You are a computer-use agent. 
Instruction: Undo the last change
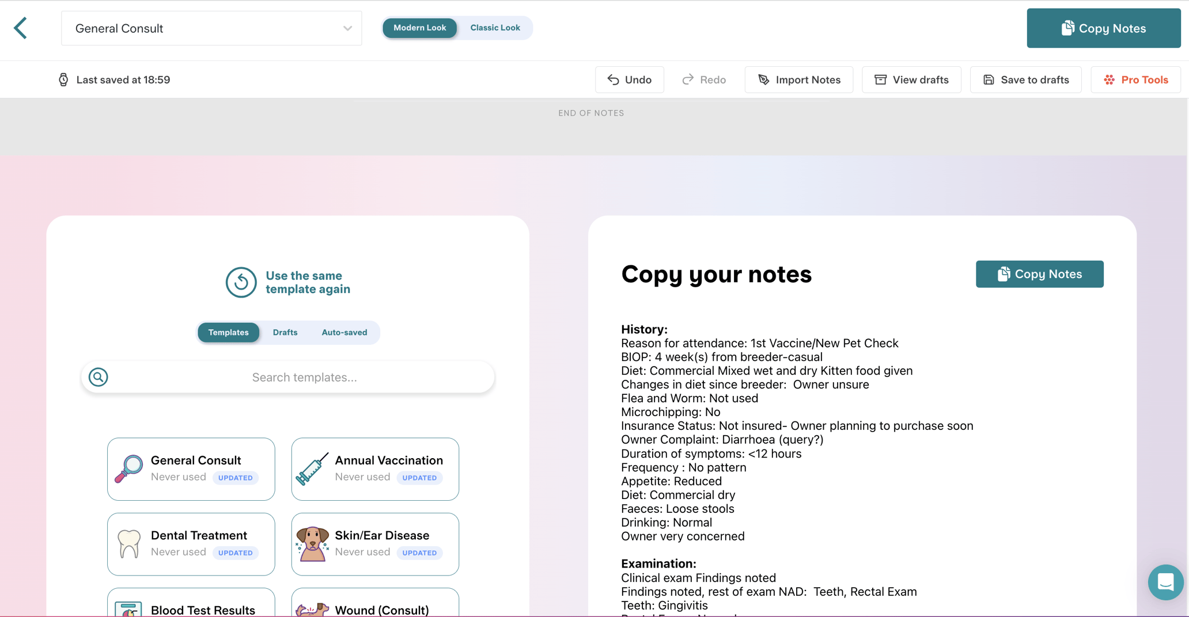point(629,79)
